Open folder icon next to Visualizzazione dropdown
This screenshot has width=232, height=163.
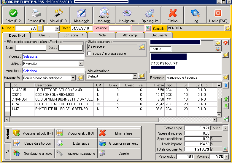tap(142, 76)
